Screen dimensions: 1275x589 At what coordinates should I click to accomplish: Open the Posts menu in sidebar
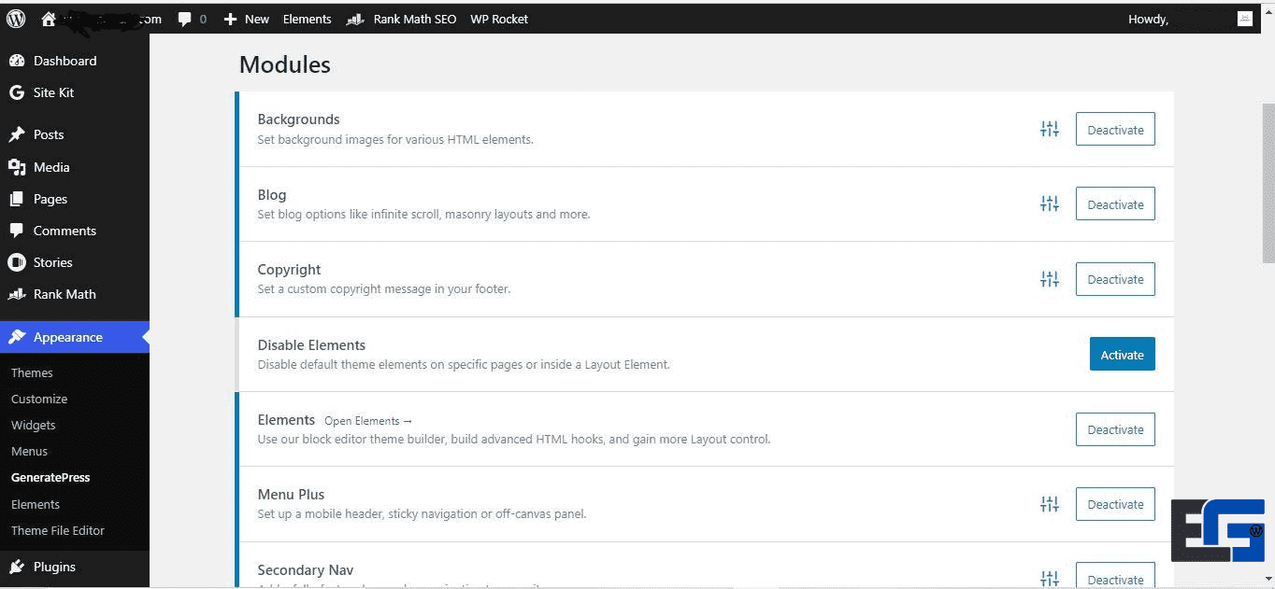49,134
